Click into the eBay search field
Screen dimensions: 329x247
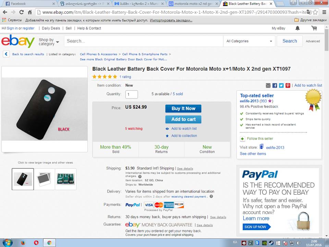[x=144, y=41]
